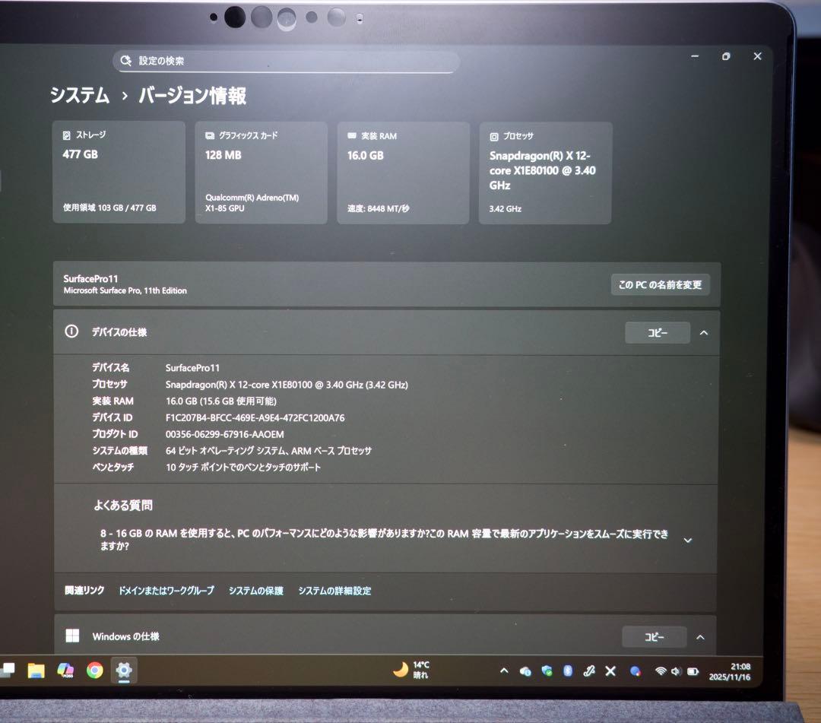Show hidden icons with the tray chevron
821x723 pixels.
click(x=503, y=671)
